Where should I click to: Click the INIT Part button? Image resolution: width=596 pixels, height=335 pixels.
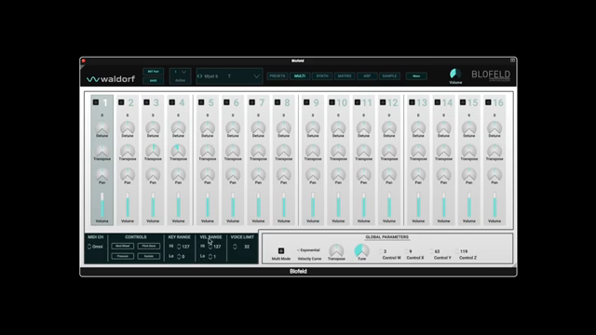tap(153, 72)
